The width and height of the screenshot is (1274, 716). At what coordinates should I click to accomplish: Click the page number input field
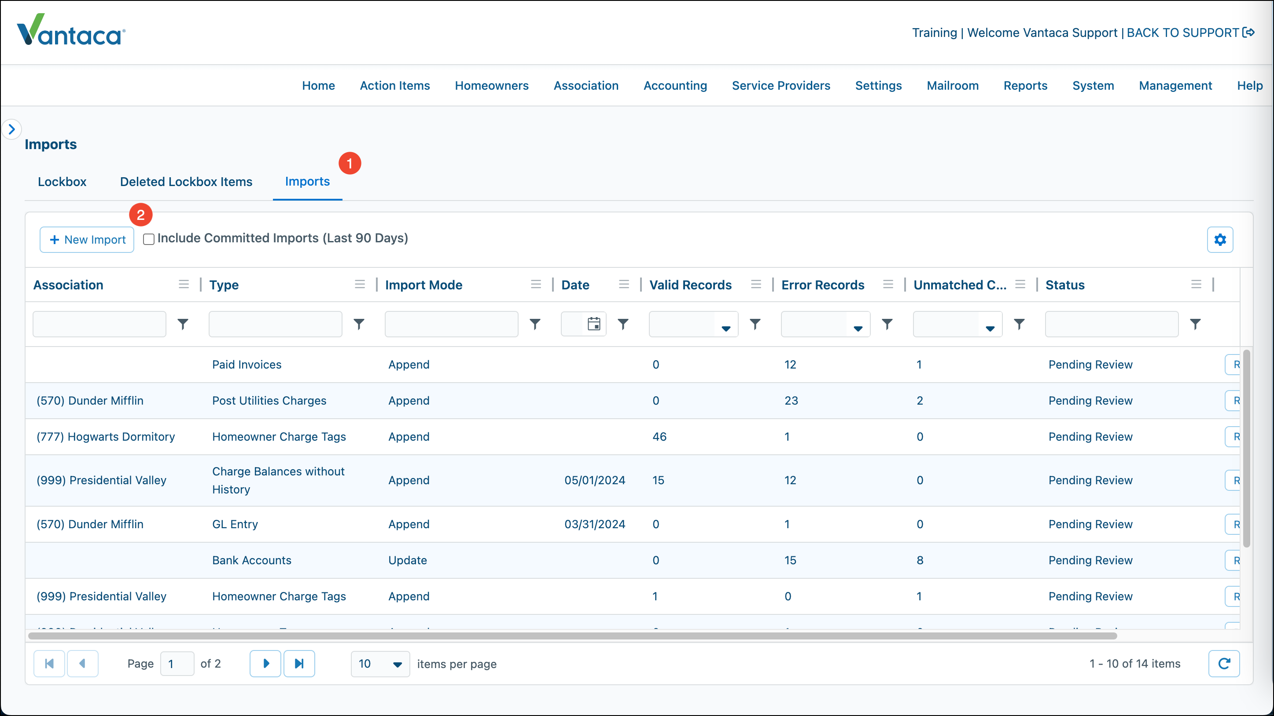tap(177, 664)
